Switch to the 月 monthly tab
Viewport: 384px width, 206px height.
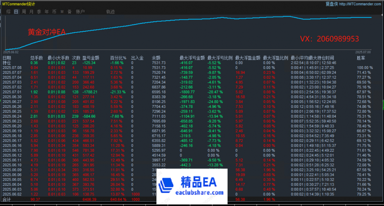click(x=31, y=12)
